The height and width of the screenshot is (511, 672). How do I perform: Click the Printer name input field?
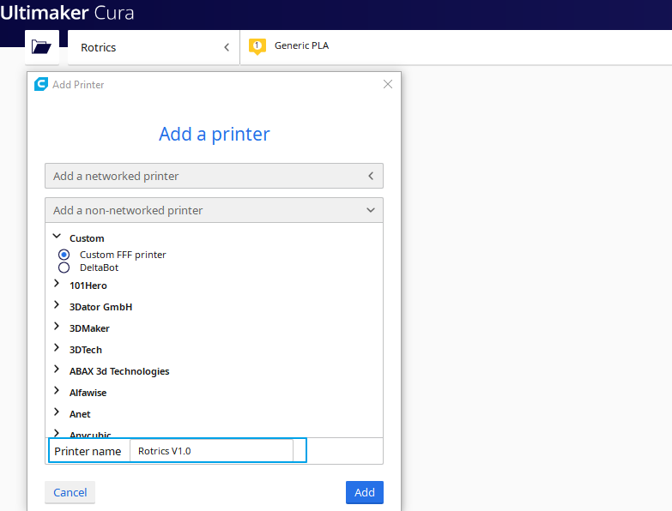click(x=211, y=451)
